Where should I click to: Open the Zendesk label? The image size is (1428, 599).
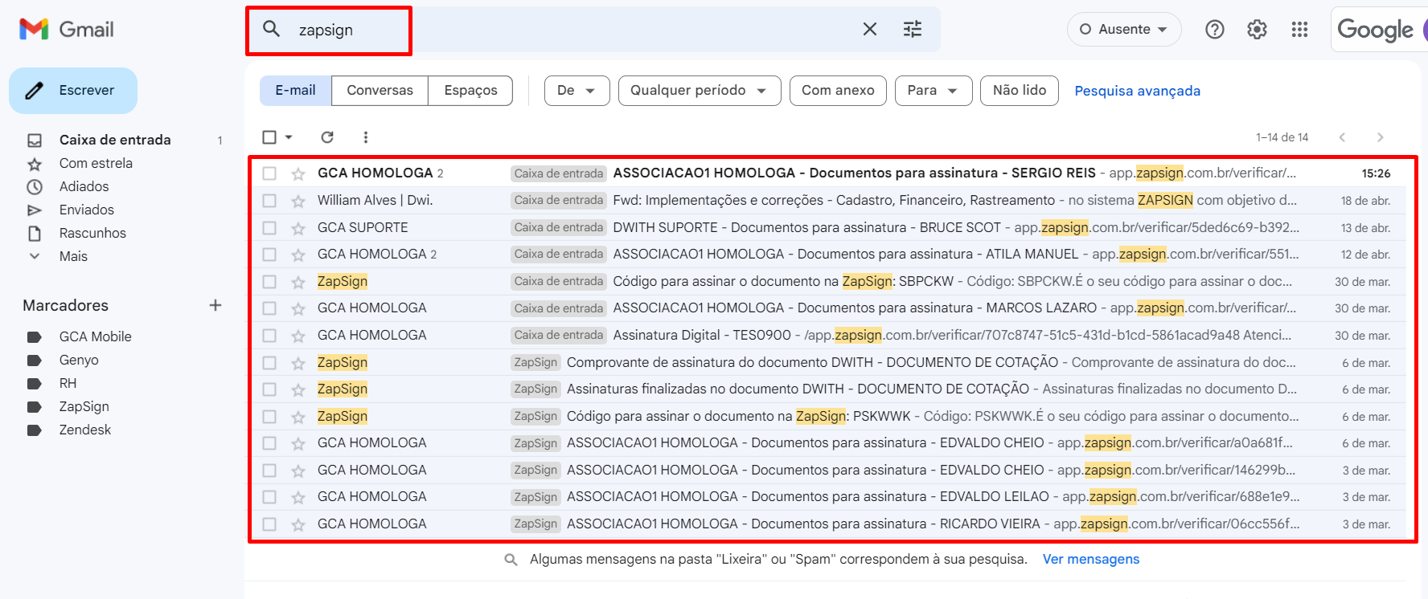pyautogui.click(x=85, y=430)
